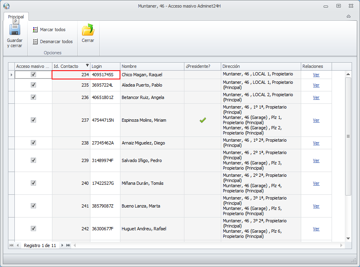
Task: Sort by the Acceso masivo column header
Action: [33, 66]
